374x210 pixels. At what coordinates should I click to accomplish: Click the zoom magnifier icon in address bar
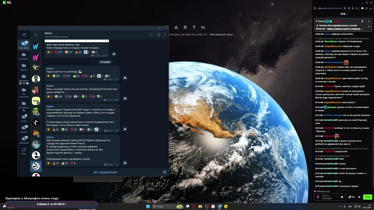[345, 8]
